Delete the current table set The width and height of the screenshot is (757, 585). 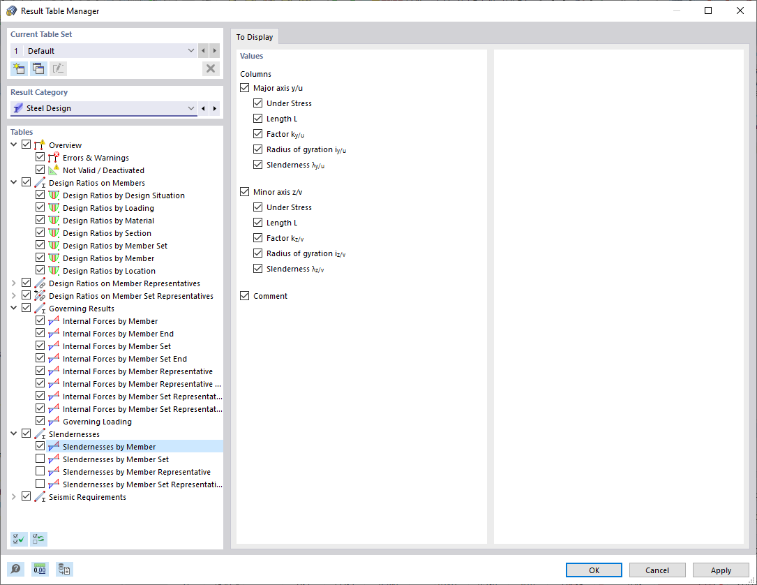coord(211,68)
